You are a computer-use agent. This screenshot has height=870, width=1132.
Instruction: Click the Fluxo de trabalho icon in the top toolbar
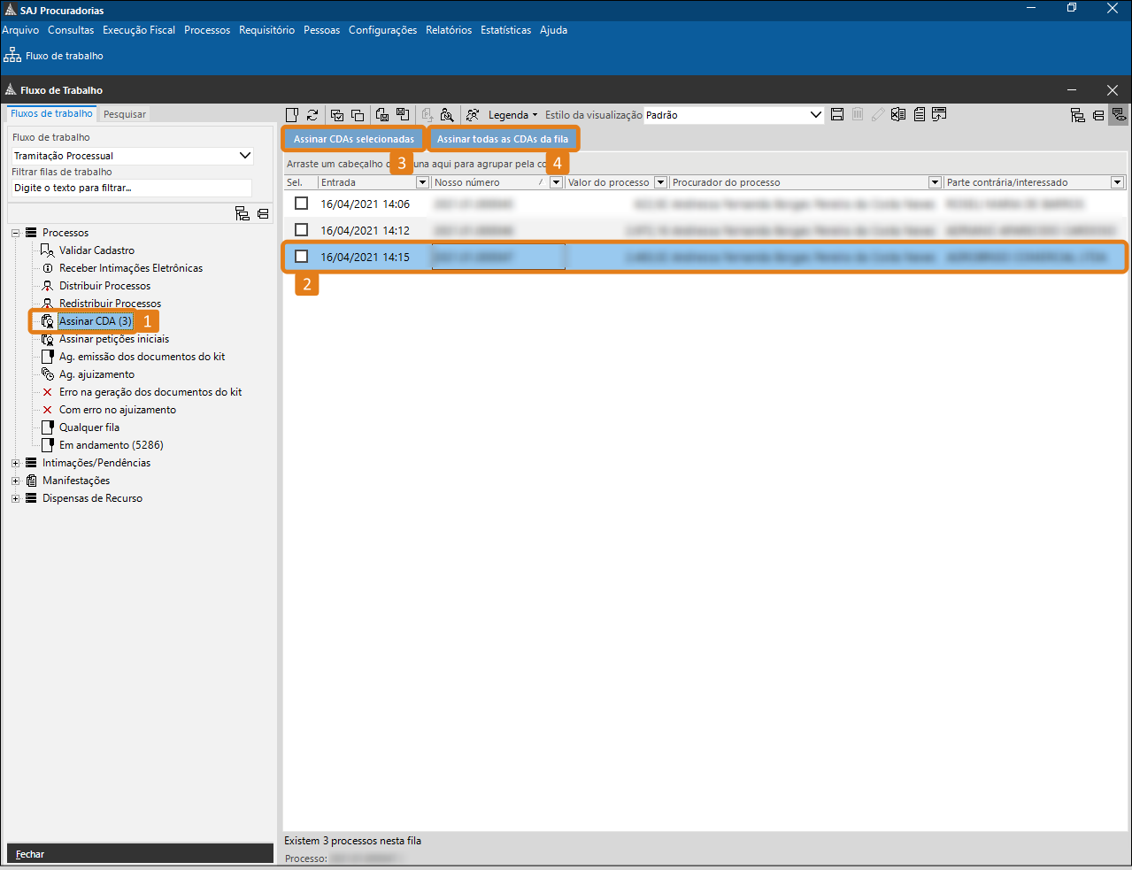12,56
